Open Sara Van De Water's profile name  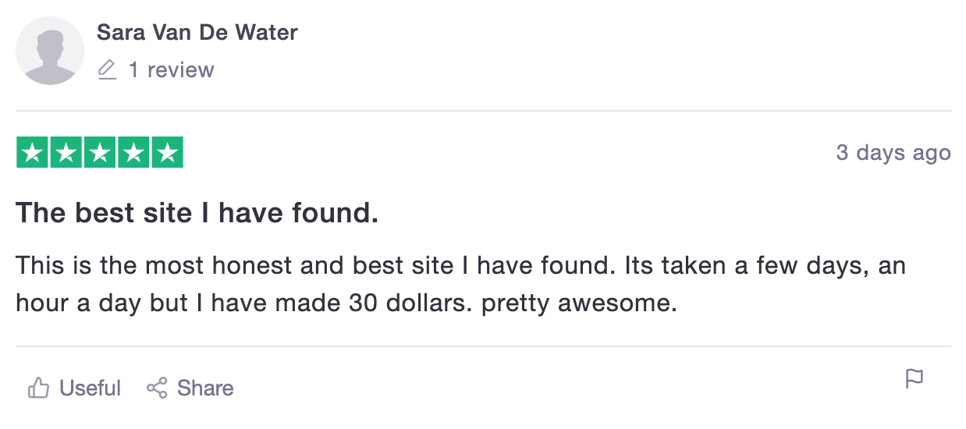click(197, 33)
